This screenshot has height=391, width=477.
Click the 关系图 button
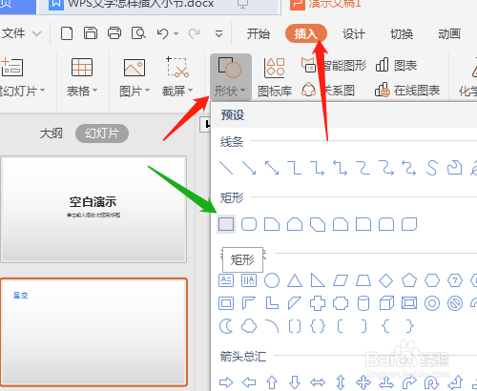tap(328, 91)
